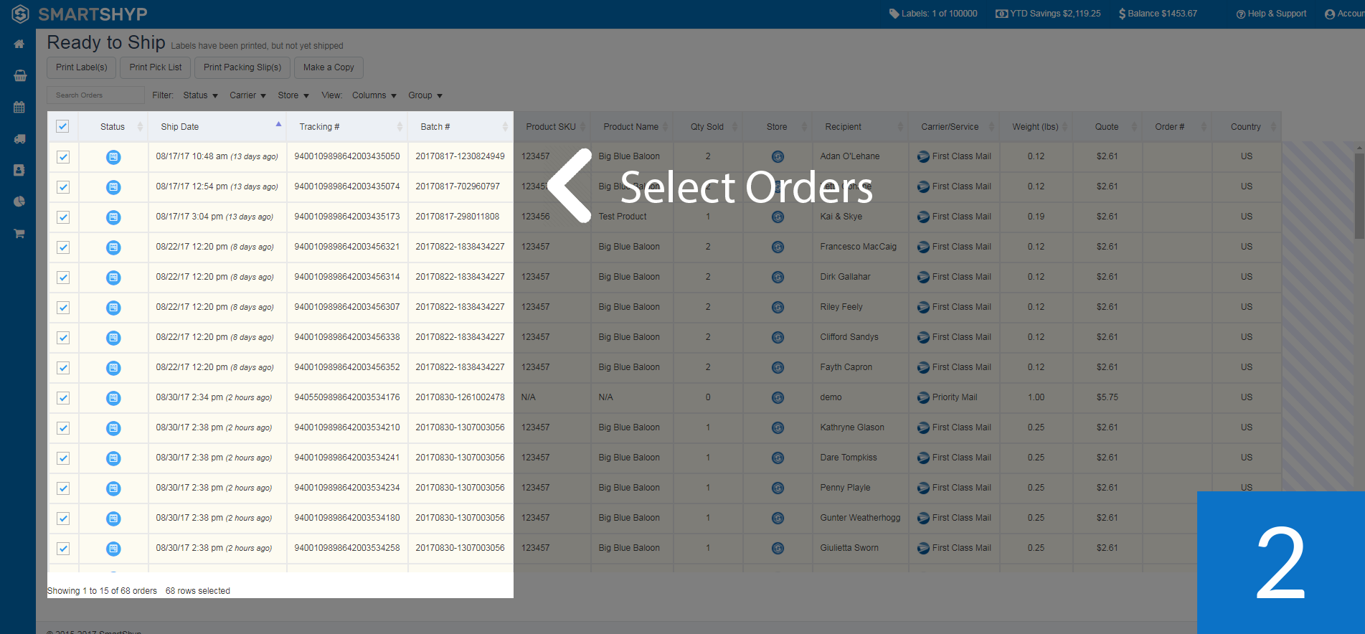Screen dimensions: 1365x634
Task: Sort table by Ship Date column
Action: [x=217, y=127]
